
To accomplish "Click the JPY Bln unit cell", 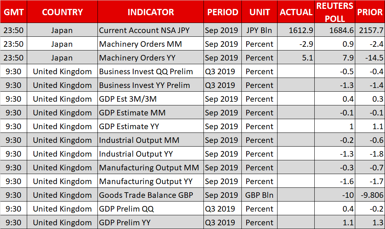I will coord(259,30).
